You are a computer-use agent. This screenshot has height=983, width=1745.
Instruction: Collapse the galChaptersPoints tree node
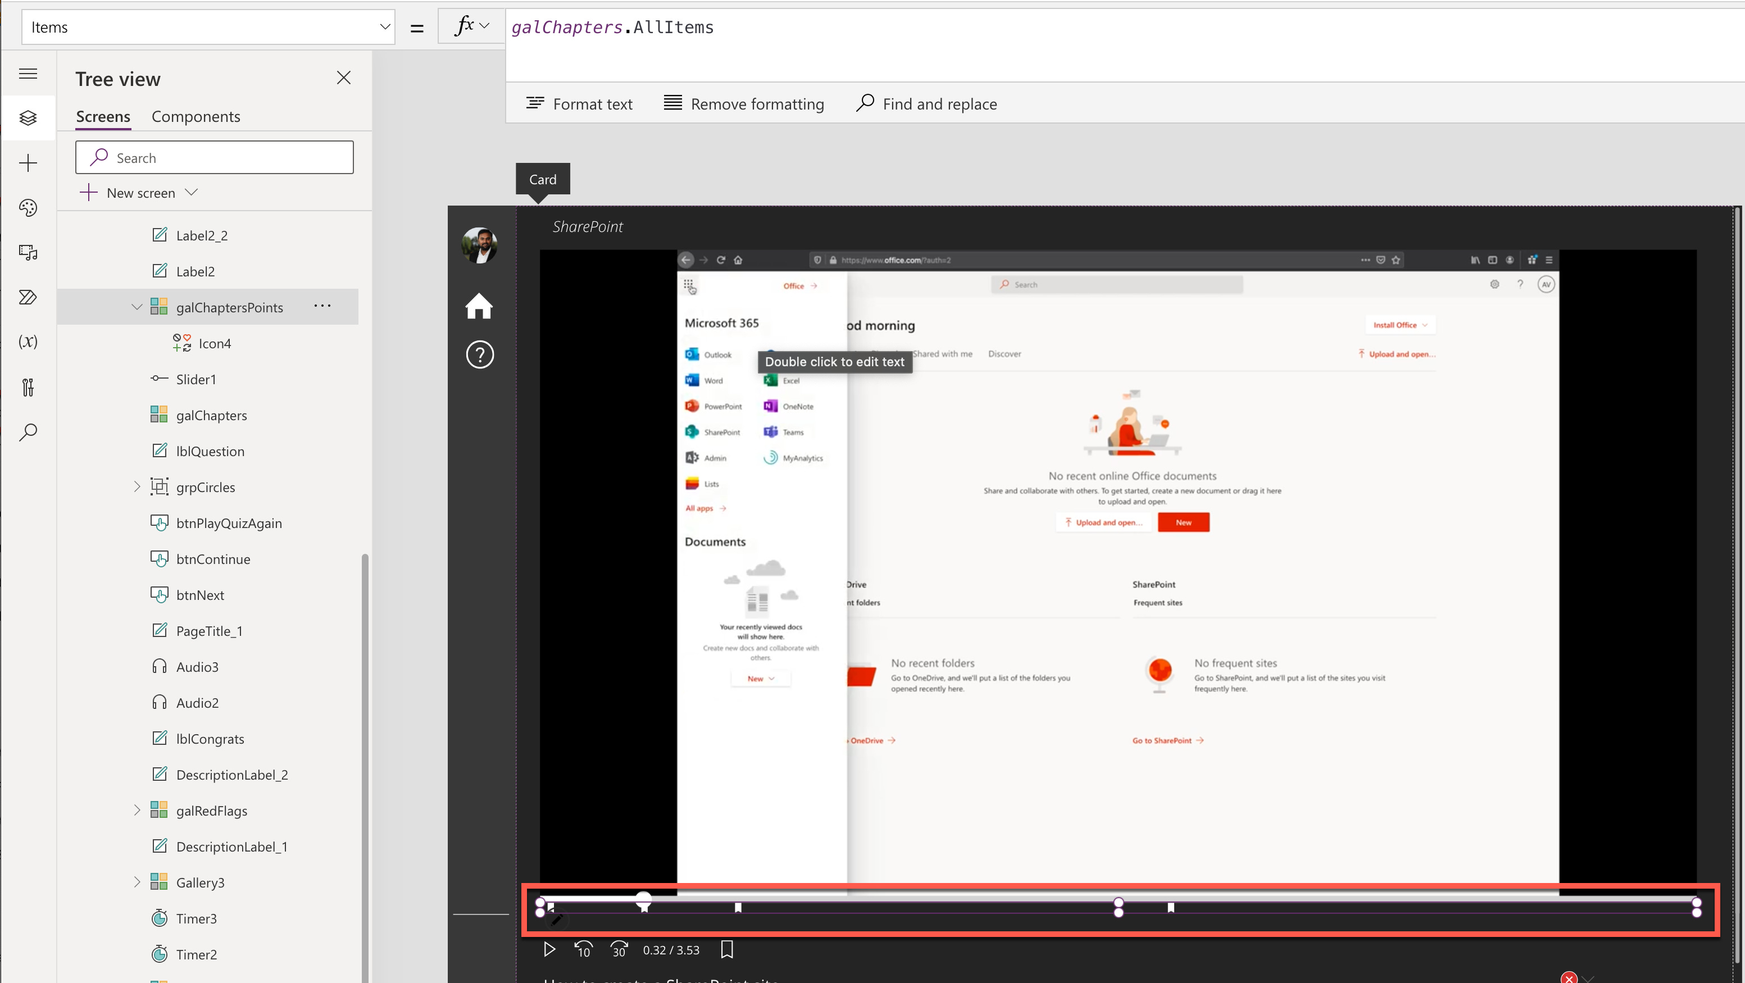[x=137, y=307]
